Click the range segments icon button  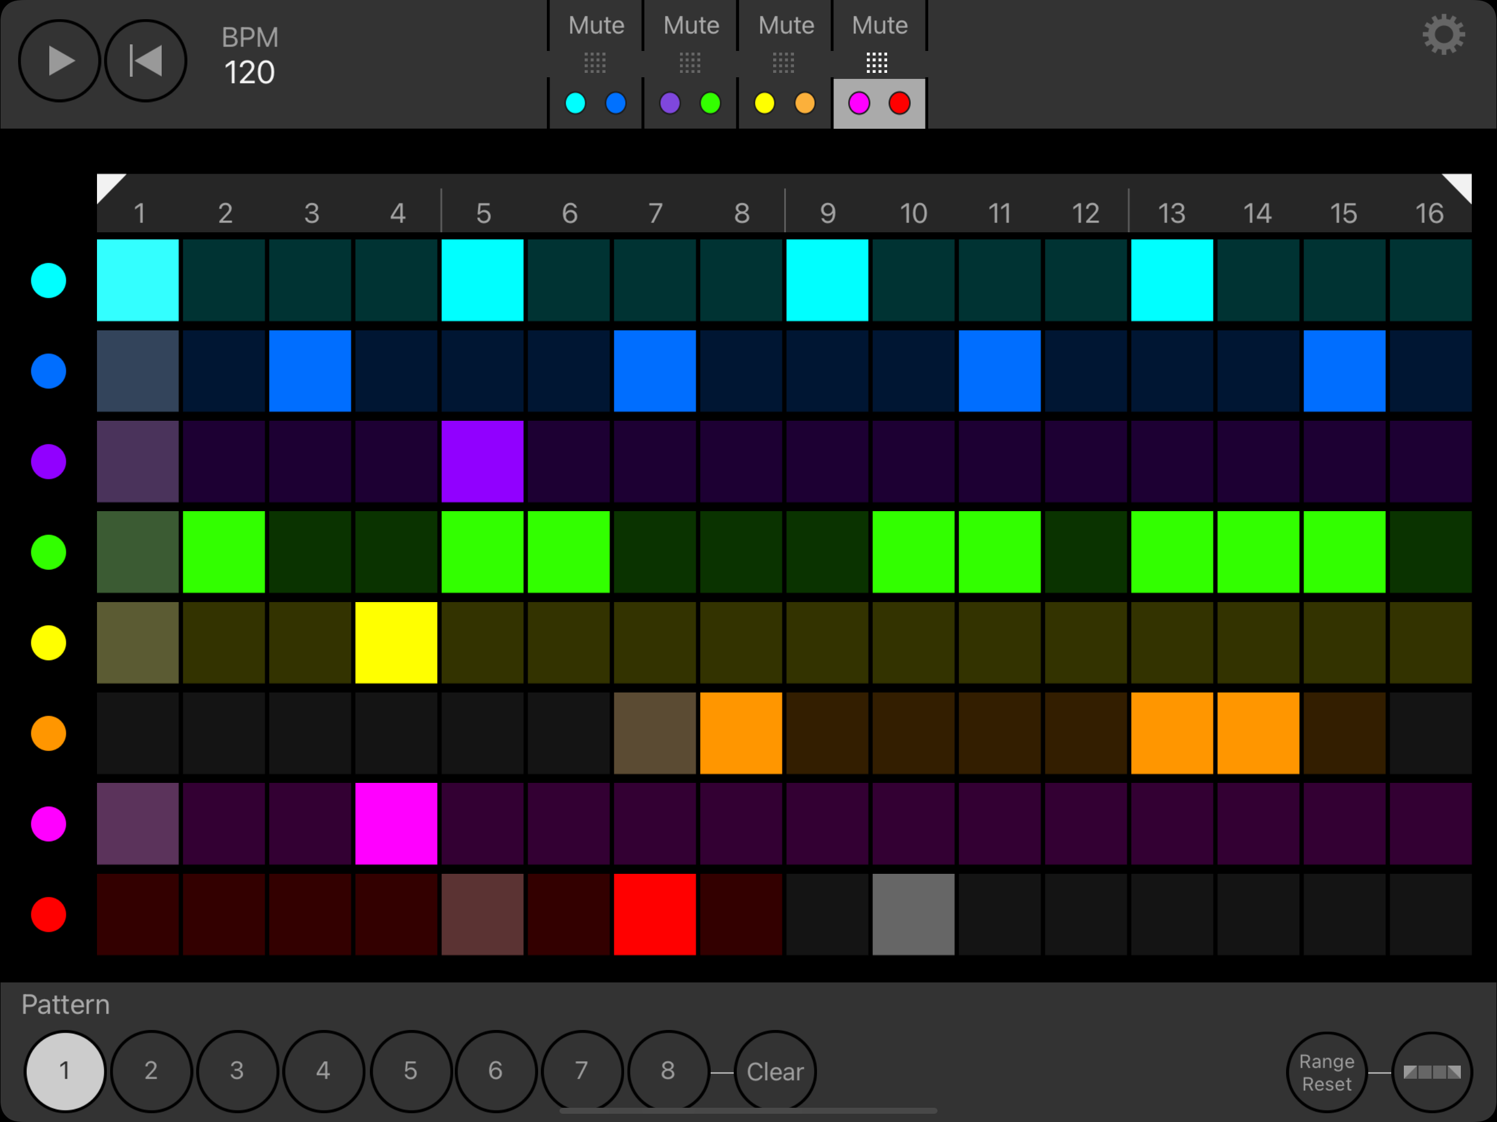(1432, 1073)
